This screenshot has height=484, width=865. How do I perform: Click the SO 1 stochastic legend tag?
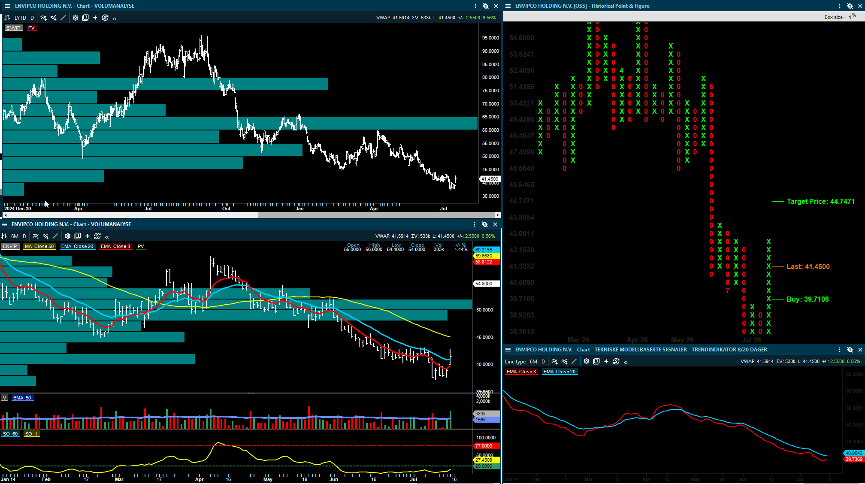31,434
